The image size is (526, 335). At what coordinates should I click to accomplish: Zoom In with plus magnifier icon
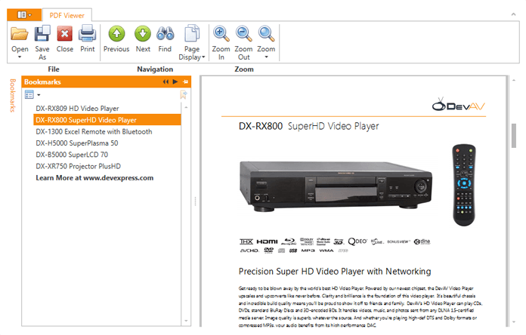[221, 33]
